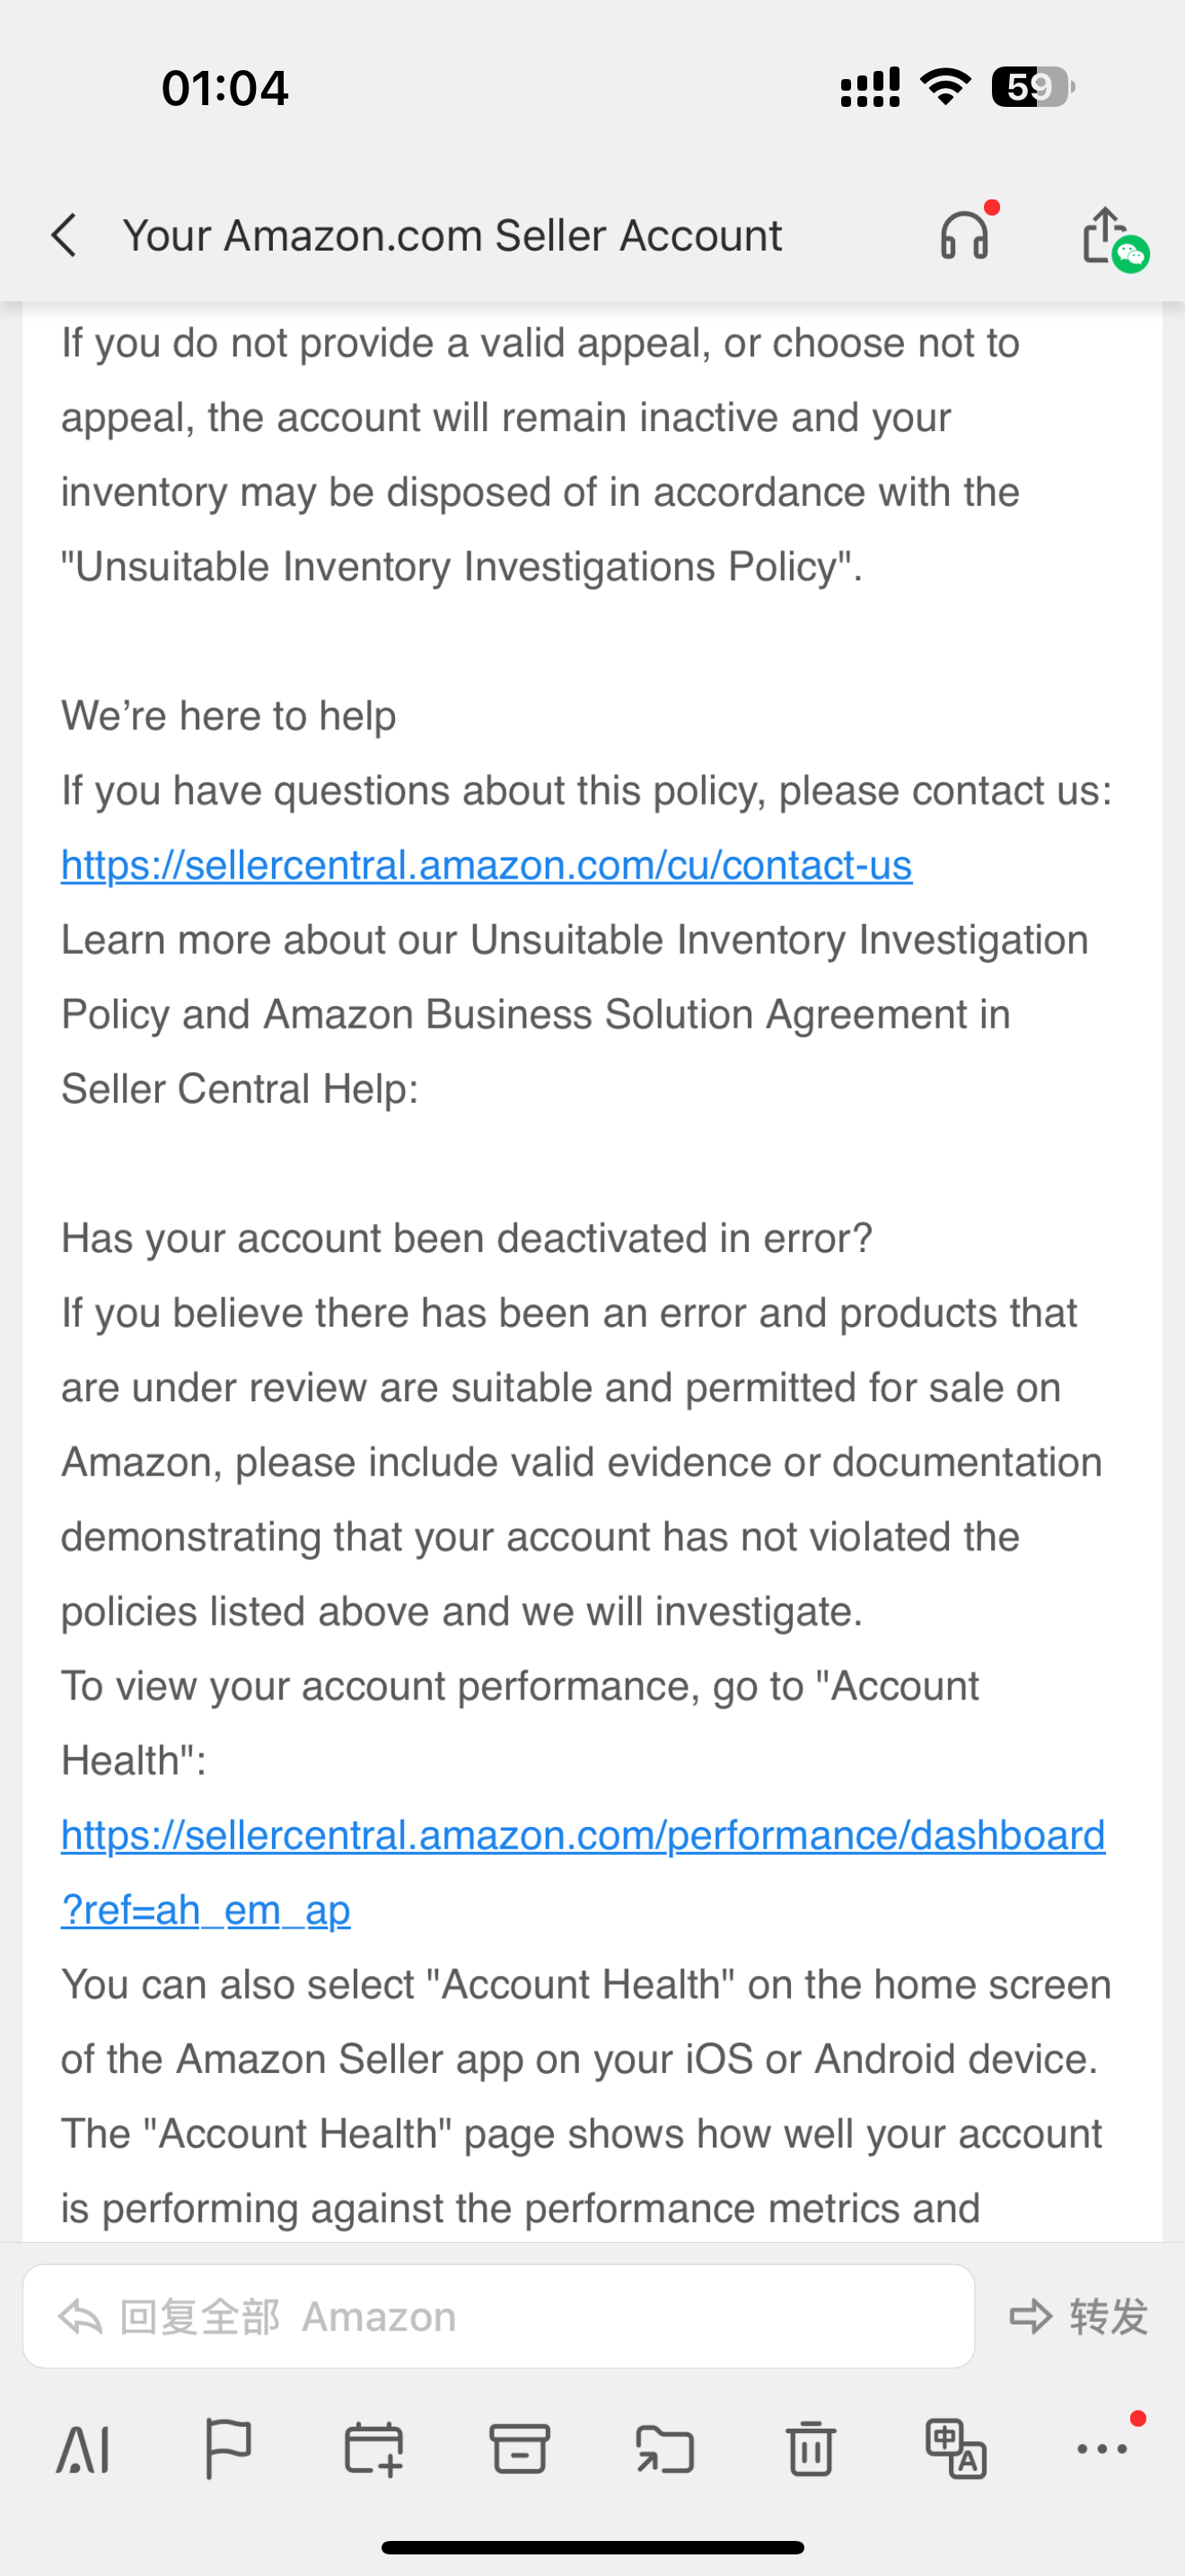
Task: Translate the email with the translate icon
Action: 956,2448
